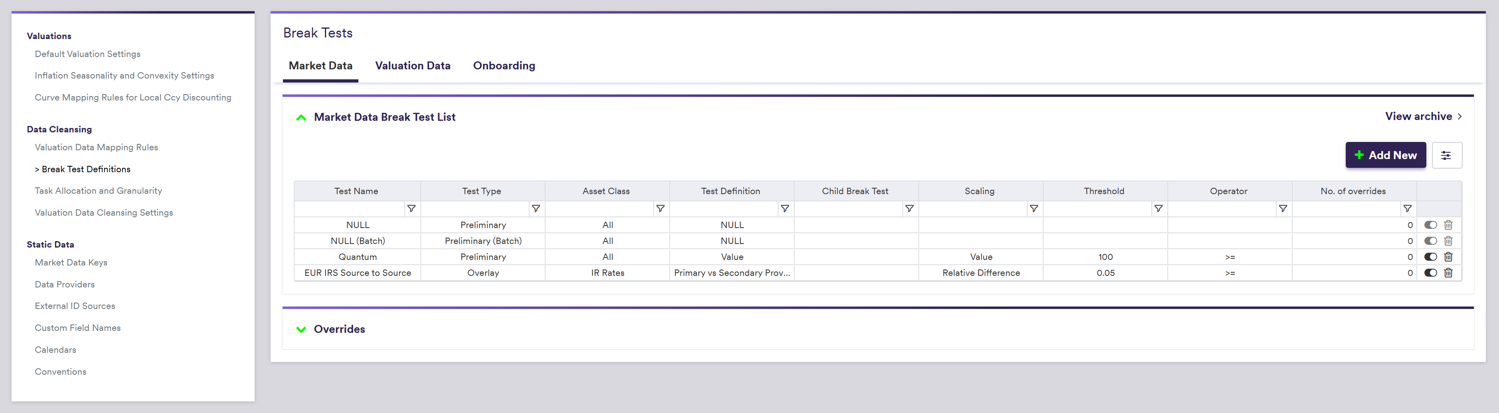Image resolution: width=1499 pixels, height=413 pixels.
Task: Expand the Overrides section
Action: [301, 329]
